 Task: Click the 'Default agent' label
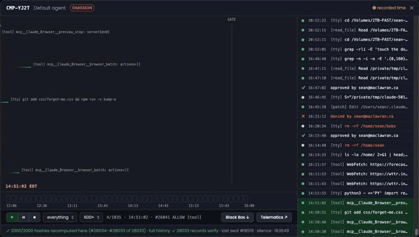(x=50, y=8)
